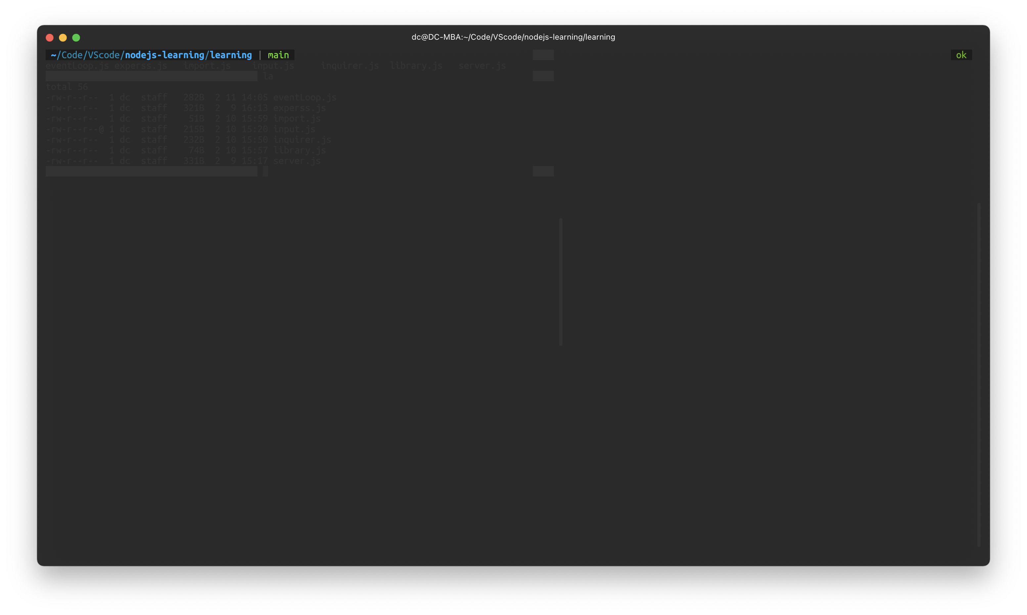Click the path shown in the title bar

[539, 37]
